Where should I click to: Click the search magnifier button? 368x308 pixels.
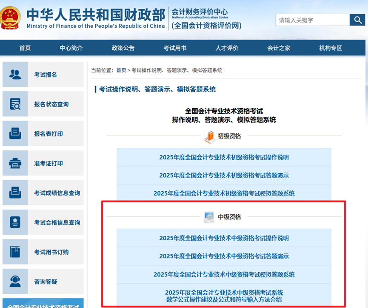coord(357,20)
